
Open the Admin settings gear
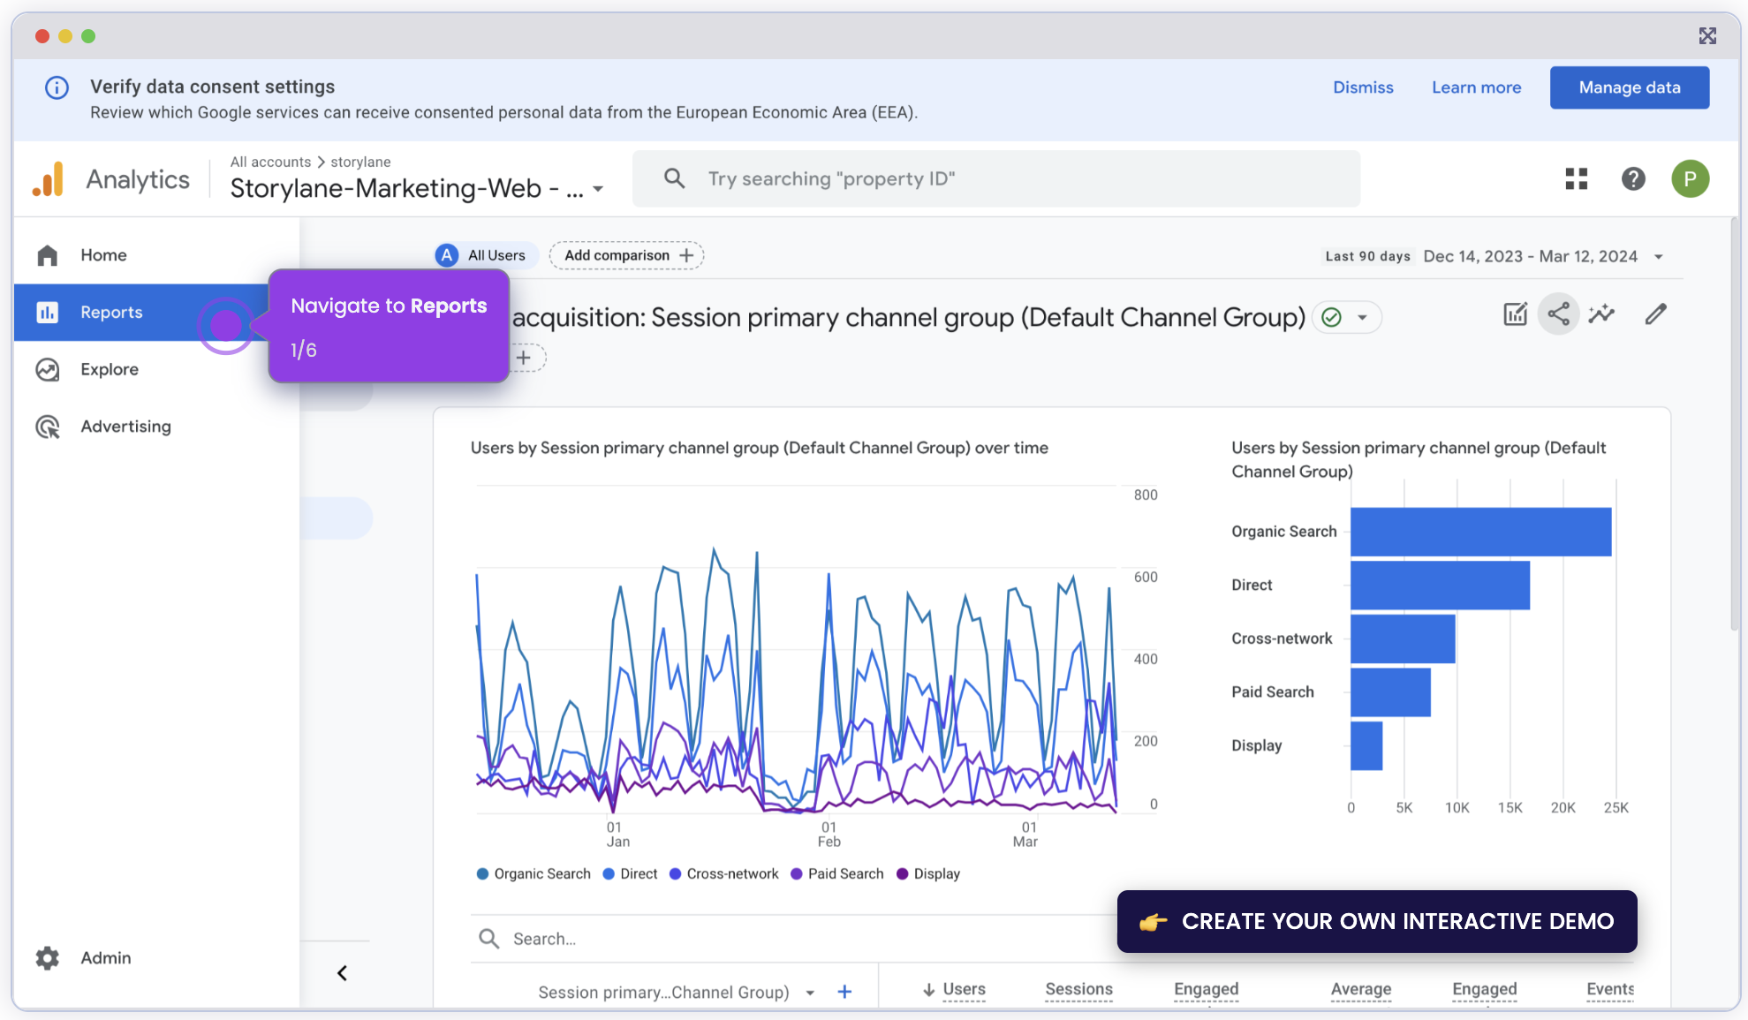click(47, 958)
